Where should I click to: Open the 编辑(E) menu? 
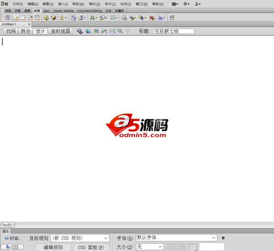coord(33,4)
